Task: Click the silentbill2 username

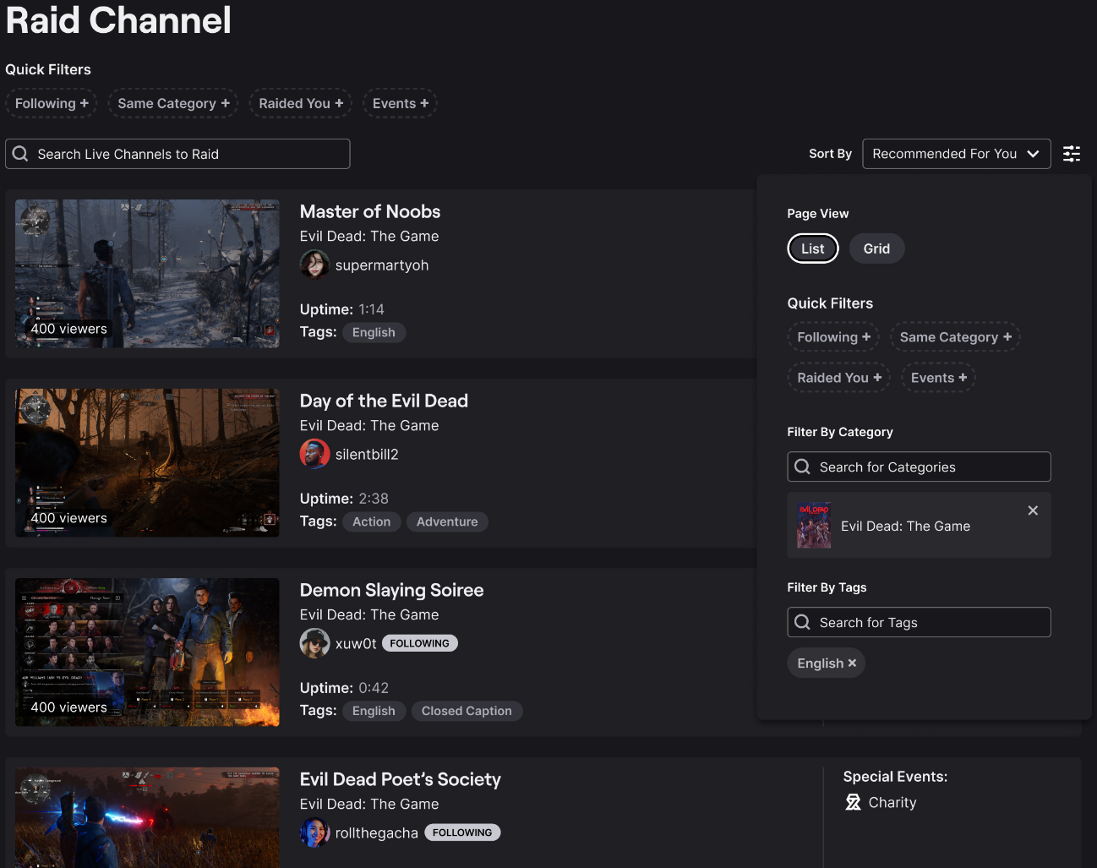Action: tap(367, 455)
